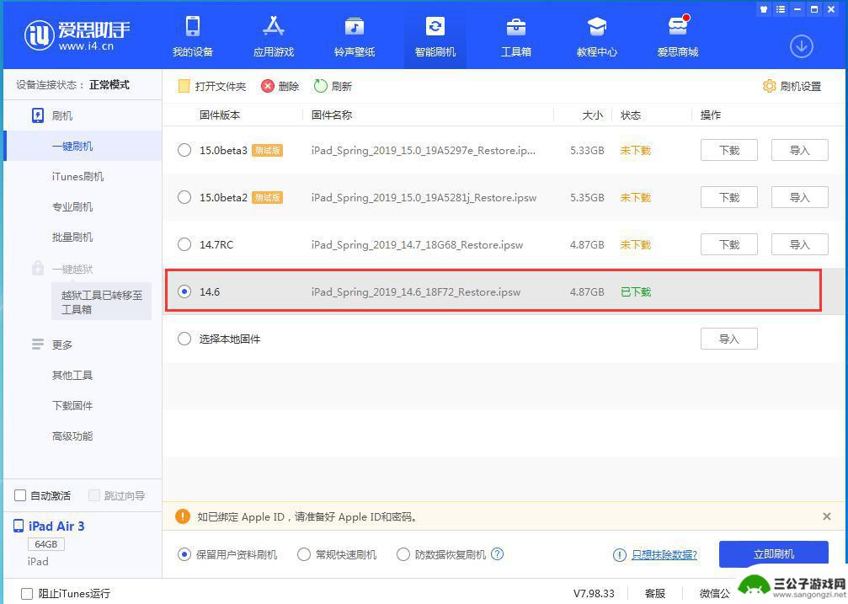Select the 15.0beta3 firmware radio button
The width and height of the screenshot is (848, 604).
[184, 150]
